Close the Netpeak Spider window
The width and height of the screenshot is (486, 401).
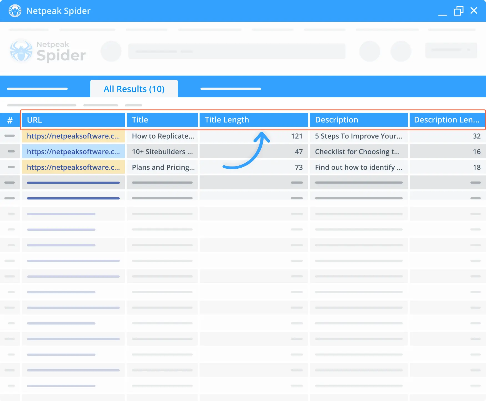[474, 11]
